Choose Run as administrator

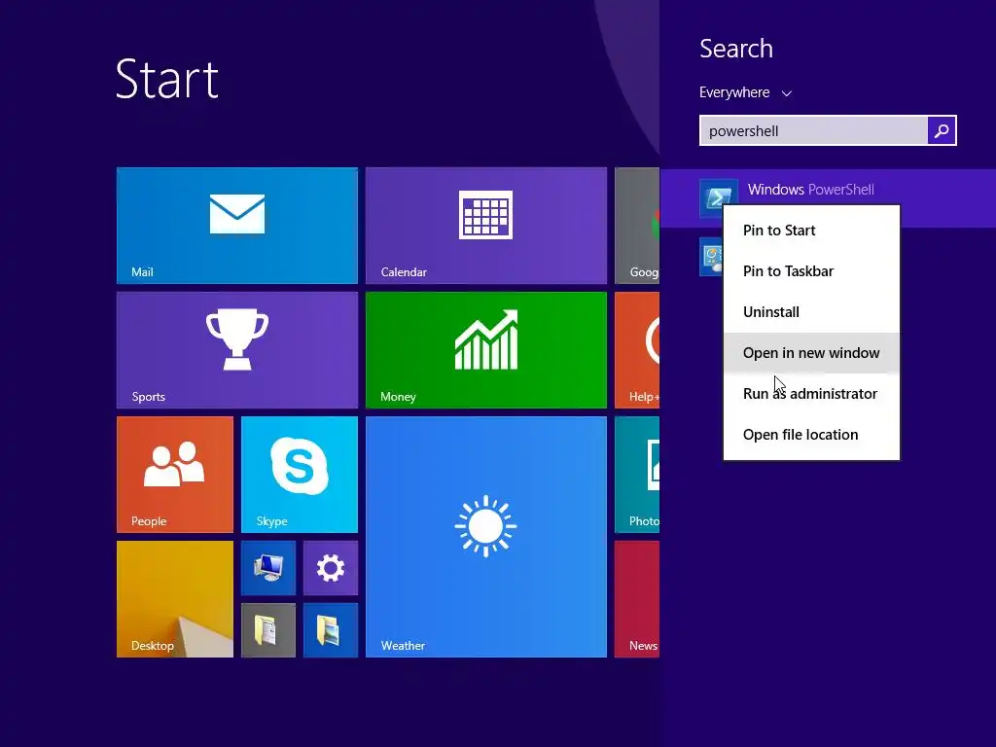point(812,394)
